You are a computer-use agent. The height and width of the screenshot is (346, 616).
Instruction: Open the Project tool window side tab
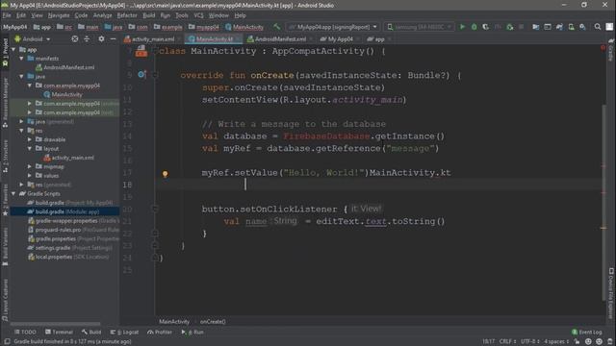click(x=5, y=53)
